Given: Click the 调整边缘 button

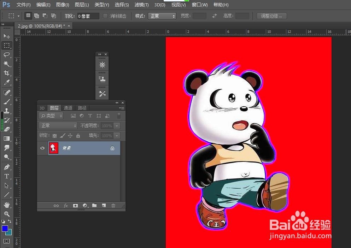Looking at the screenshot, I should tap(271, 16).
